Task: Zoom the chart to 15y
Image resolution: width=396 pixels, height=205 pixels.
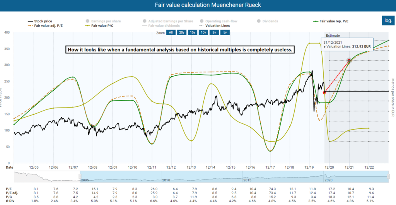Action: [x=193, y=32]
